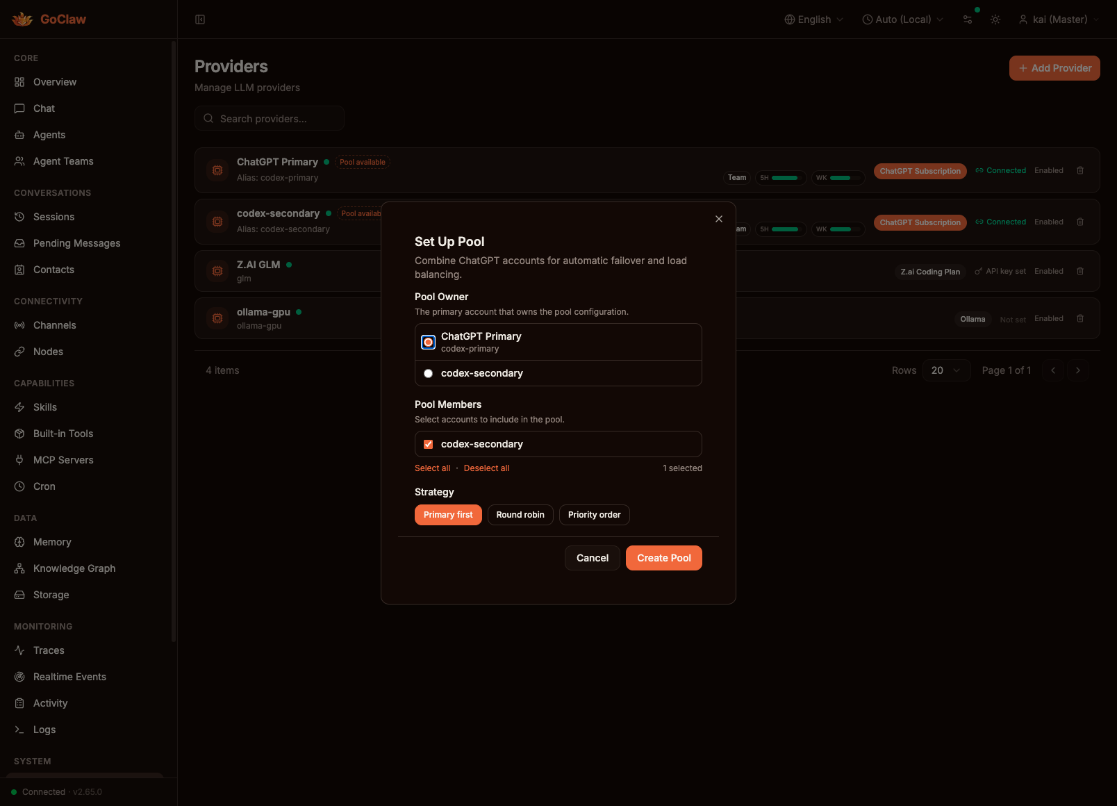Click the ollama-gpu provider chip icon
This screenshot has width=1117, height=806.
[x=217, y=318]
